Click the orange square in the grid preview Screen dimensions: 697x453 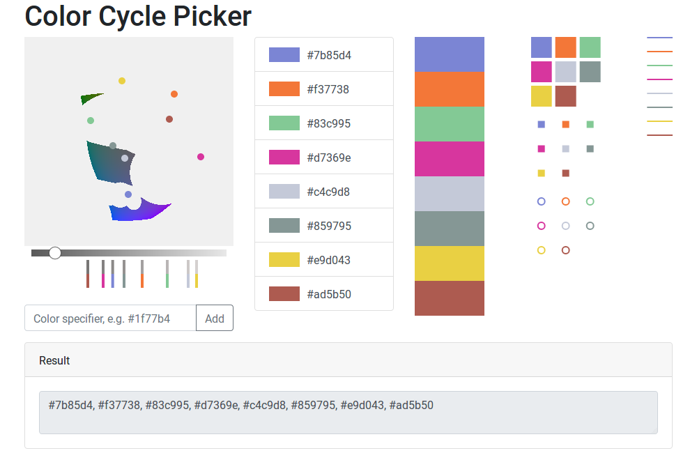565,47
